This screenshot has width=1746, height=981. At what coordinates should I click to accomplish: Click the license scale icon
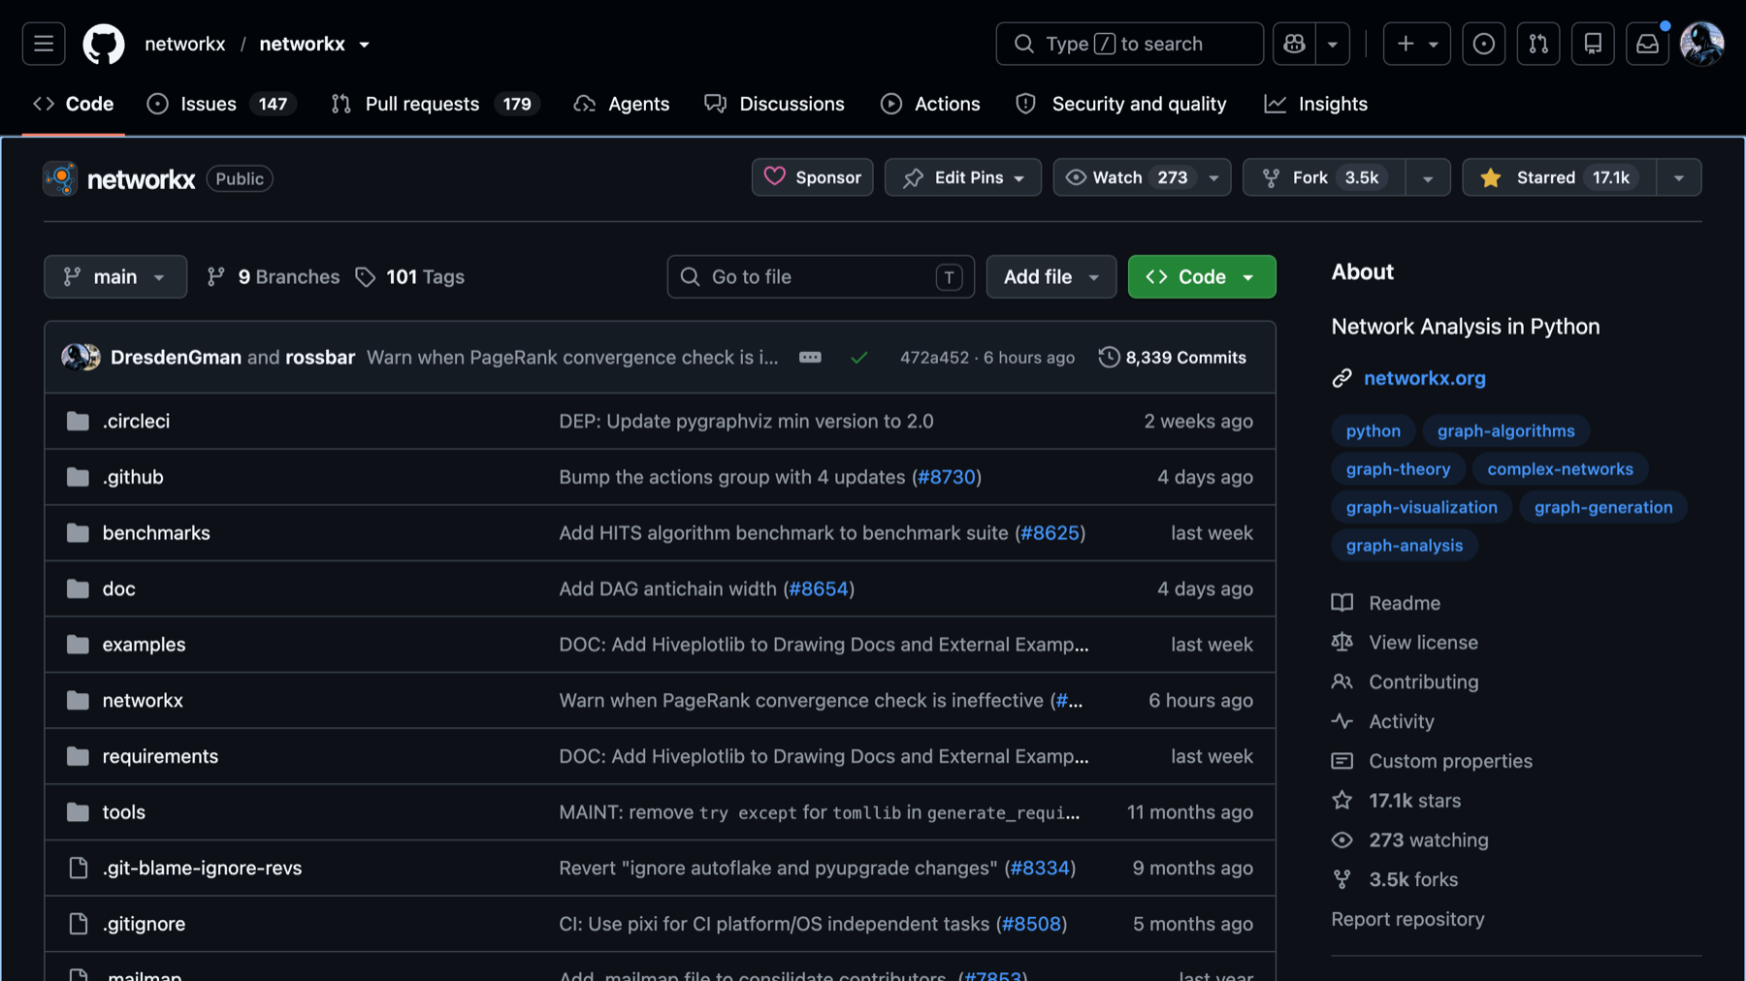(1342, 642)
